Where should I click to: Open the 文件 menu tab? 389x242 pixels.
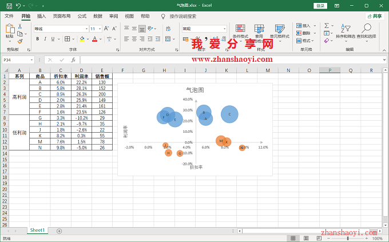9,16
